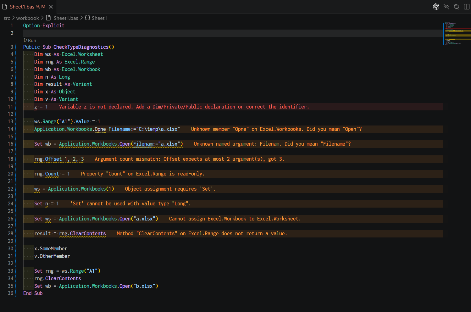Click the "is read-only" diagnostic message

(x=143, y=174)
